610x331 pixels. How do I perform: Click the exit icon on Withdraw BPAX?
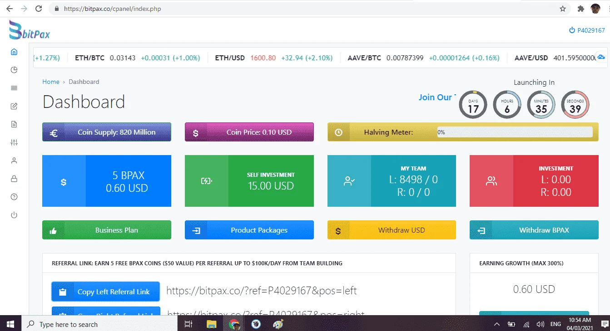pos(481,231)
